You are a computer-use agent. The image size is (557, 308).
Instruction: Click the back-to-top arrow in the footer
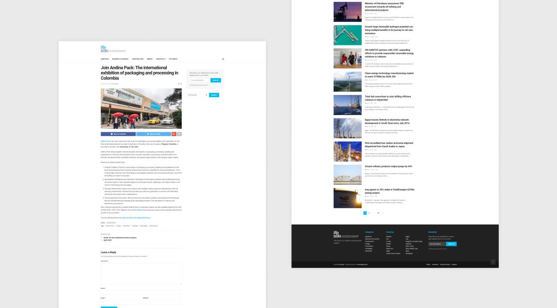[493, 262]
